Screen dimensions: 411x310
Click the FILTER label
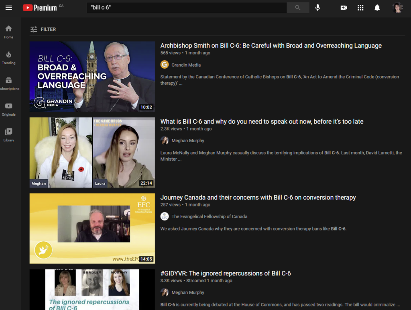(x=48, y=29)
